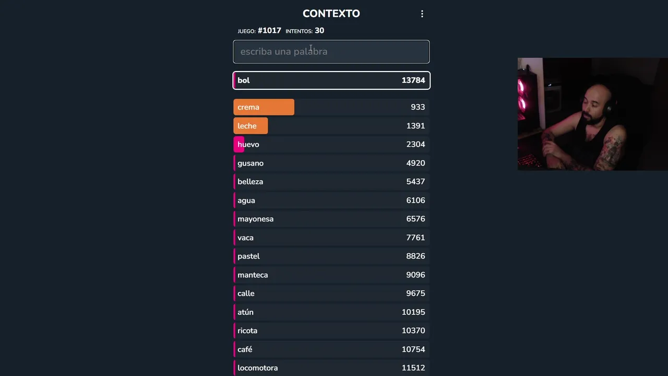Click the 'atún' guess row
Image resolution: width=668 pixels, height=376 pixels.
click(x=331, y=312)
